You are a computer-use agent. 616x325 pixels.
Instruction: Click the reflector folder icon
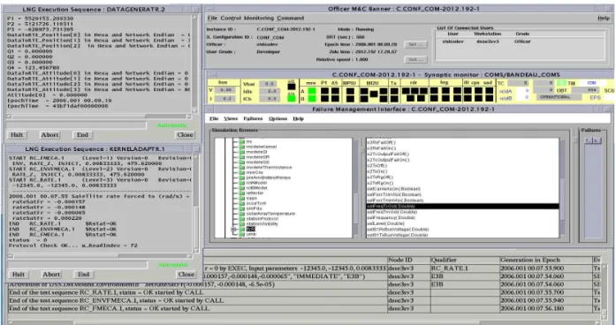(x=242, y=193)
